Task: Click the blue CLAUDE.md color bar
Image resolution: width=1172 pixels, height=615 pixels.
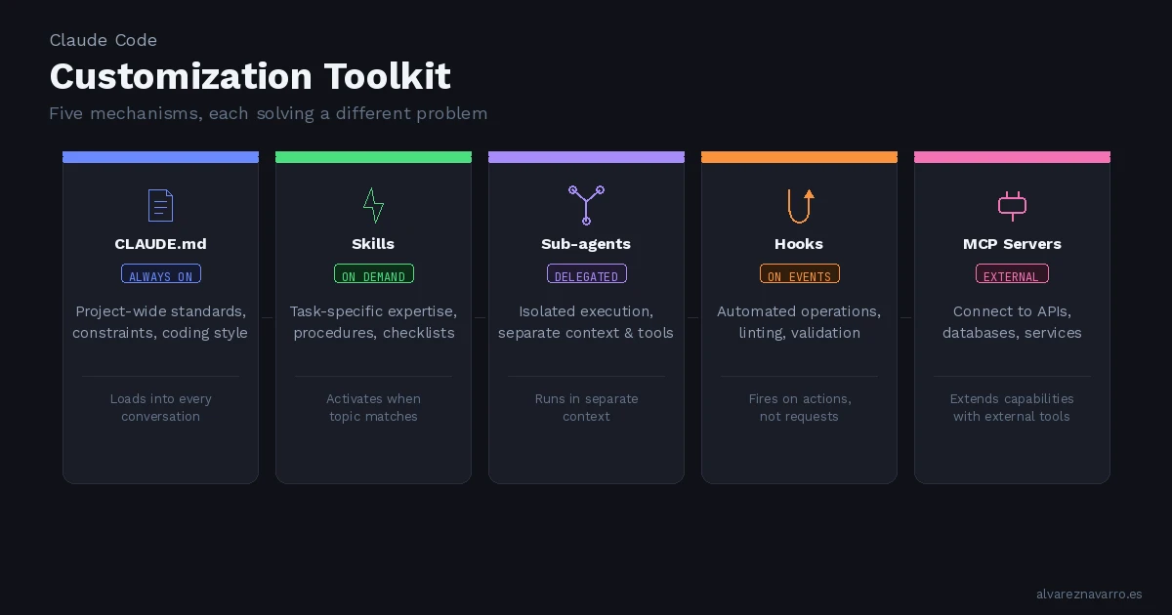Action: [160, 157]
